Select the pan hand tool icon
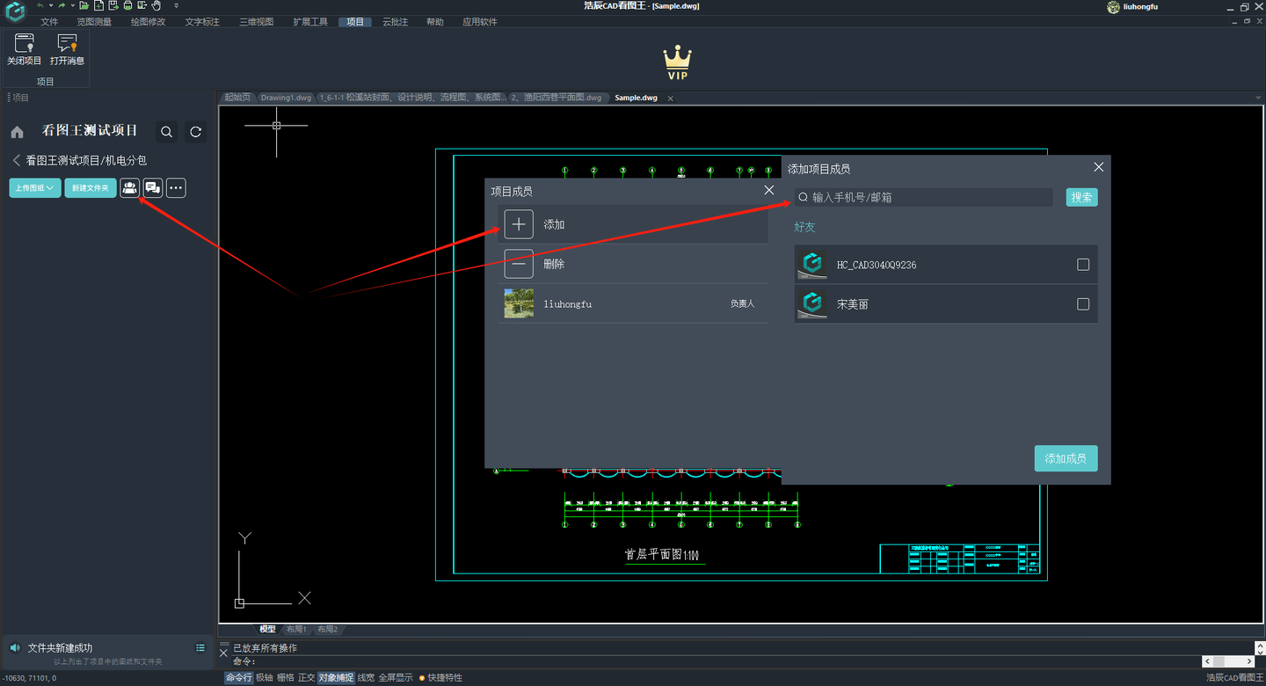The image size is (1266, 686). pyautogui.click(x=156, y=5)
